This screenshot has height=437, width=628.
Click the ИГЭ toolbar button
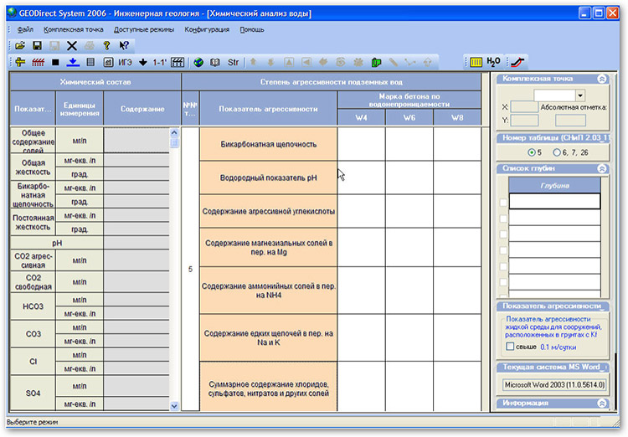[125, 62]
